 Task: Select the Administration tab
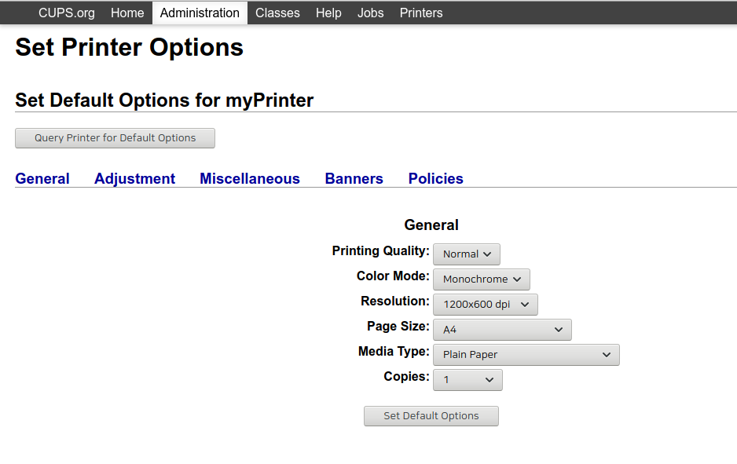200,13
